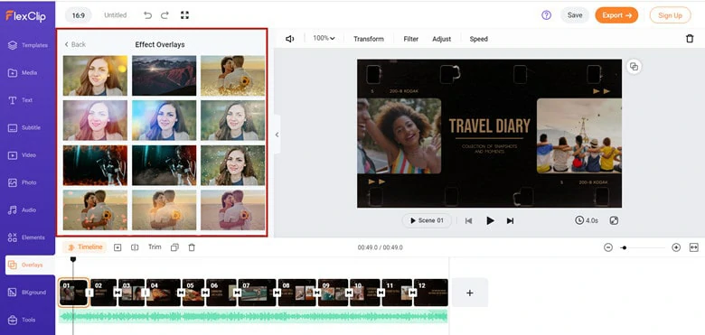The width and height of the screenshot is (705, 335).
Task: Select the green audio waveform track
Action: click(253, 316)
